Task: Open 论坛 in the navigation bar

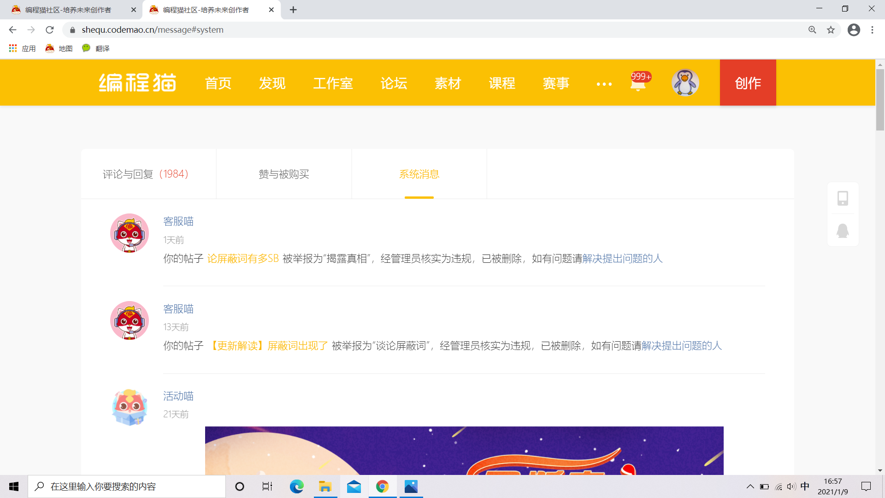Action: click(394, 83)
